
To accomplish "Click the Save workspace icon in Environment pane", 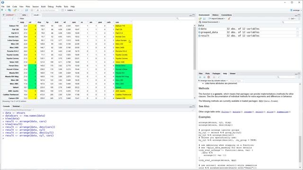I will [204, 18].
